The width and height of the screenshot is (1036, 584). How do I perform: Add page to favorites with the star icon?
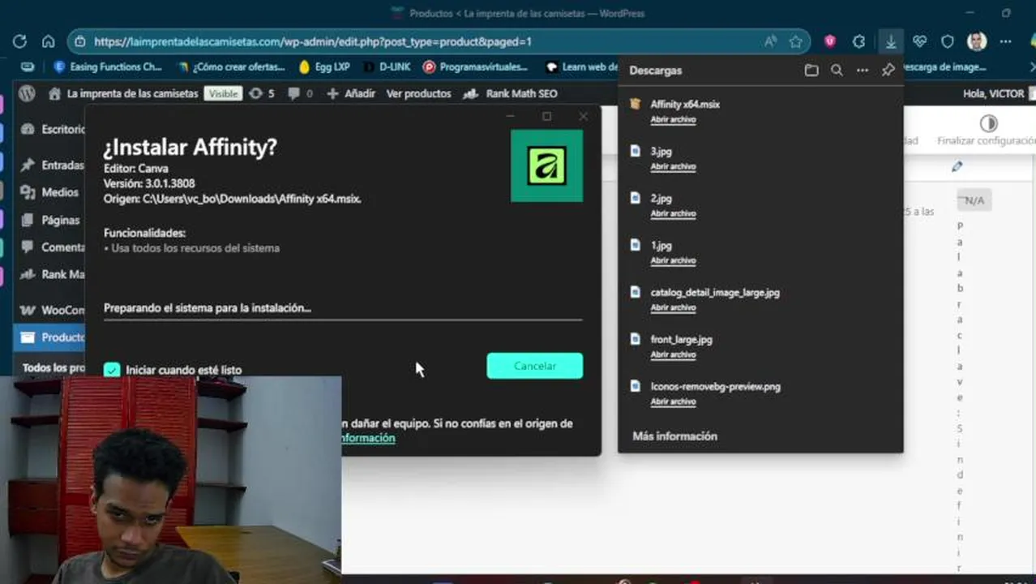point(795,41)
